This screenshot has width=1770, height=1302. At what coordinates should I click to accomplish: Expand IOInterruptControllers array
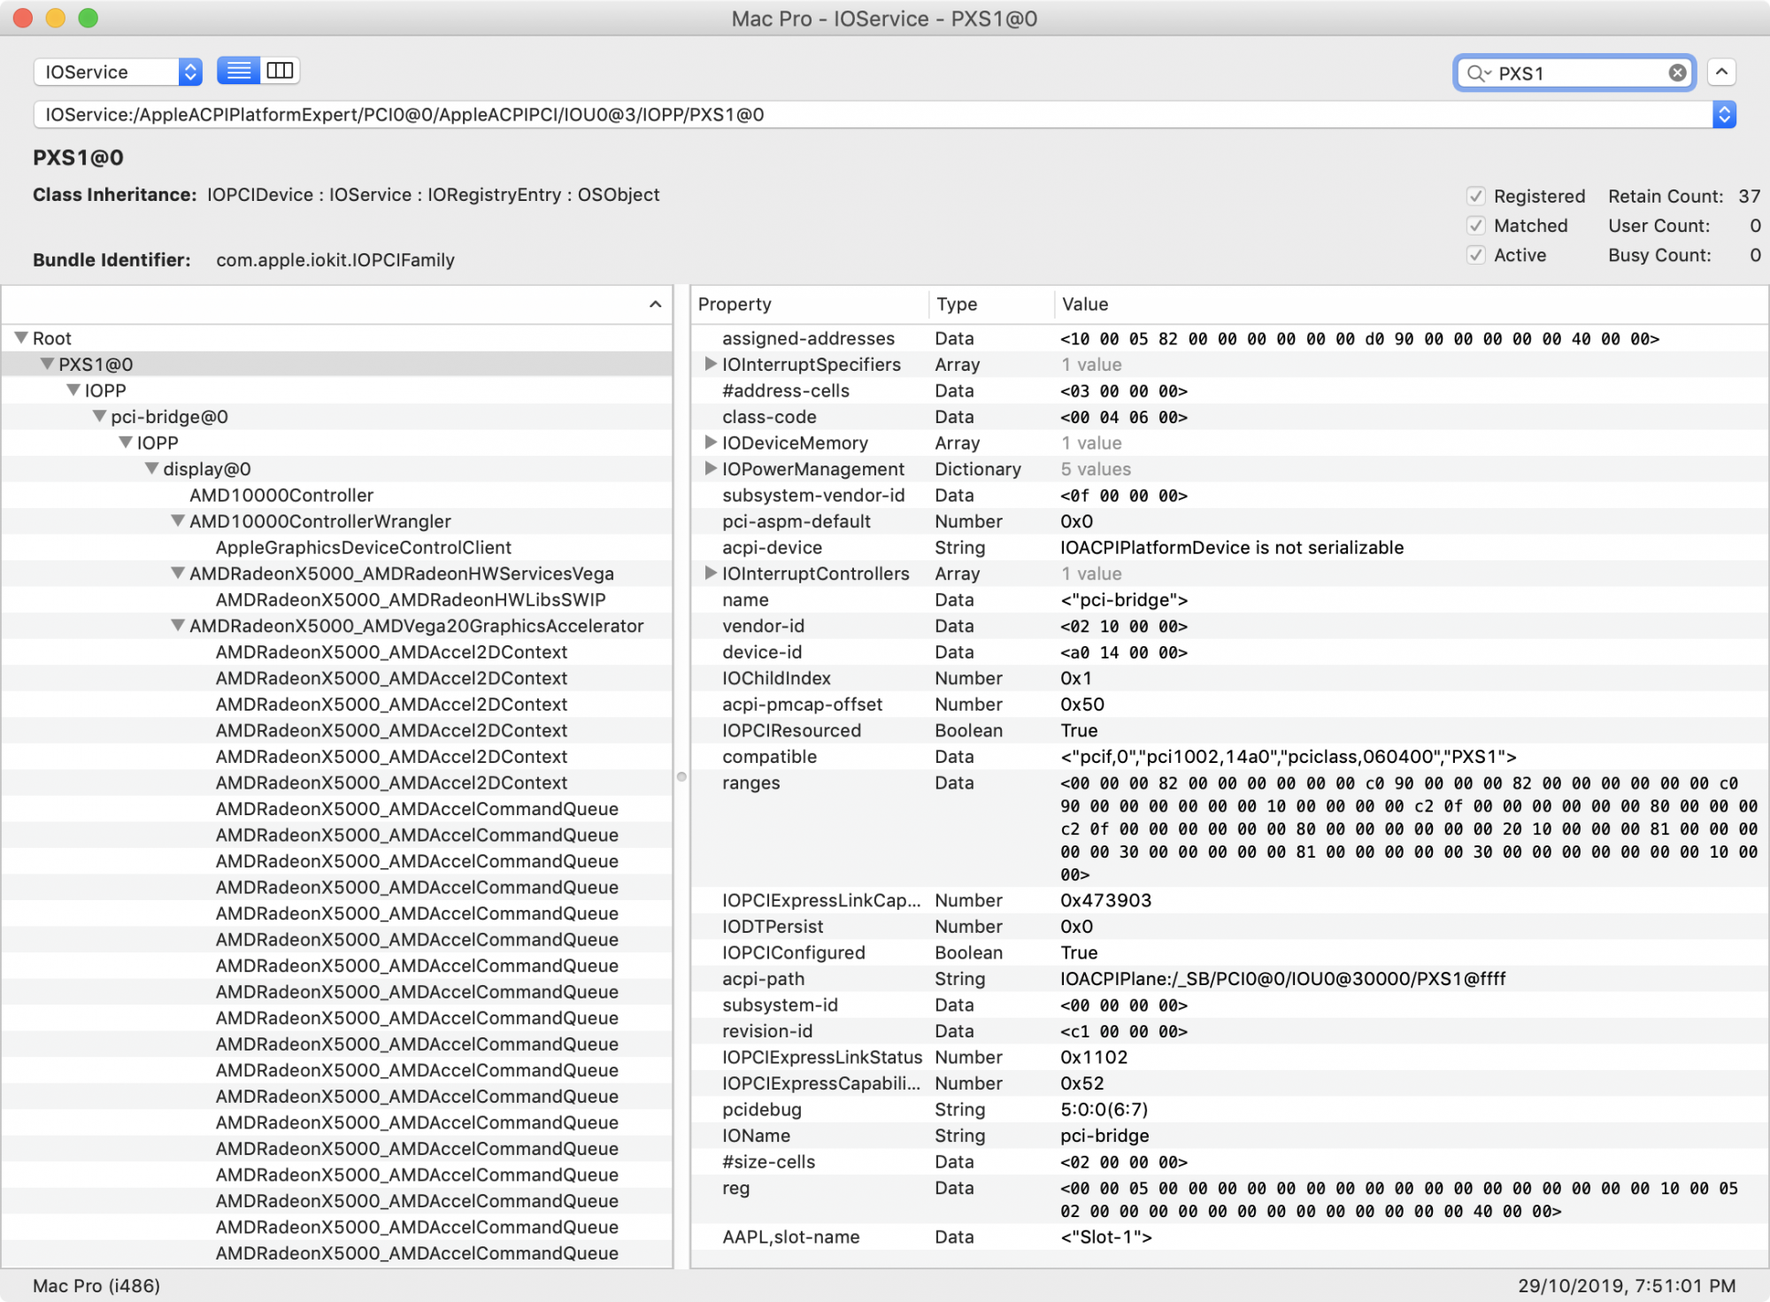coord(710,573)
